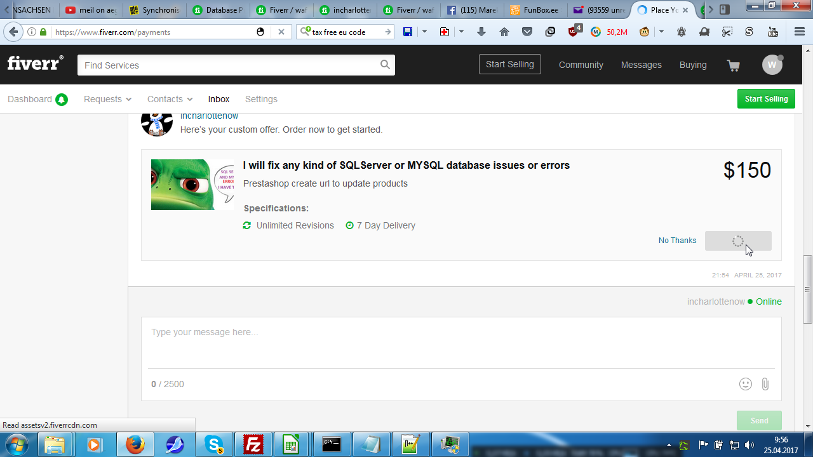
Task: Close the Place Yo tab
Action: (x=685, y=10)
